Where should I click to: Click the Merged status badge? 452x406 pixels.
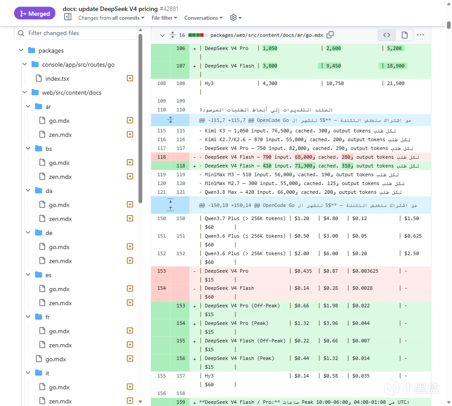(x=35, y=13)
